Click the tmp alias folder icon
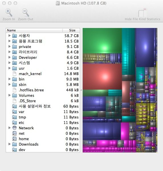The image size is (163, 171). (15, 117)
